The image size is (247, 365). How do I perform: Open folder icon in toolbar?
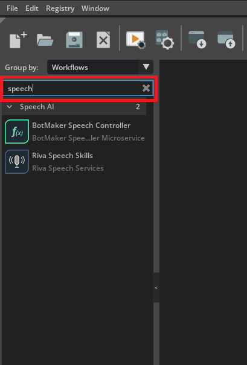pyautogui.click(x=45, y=40)
